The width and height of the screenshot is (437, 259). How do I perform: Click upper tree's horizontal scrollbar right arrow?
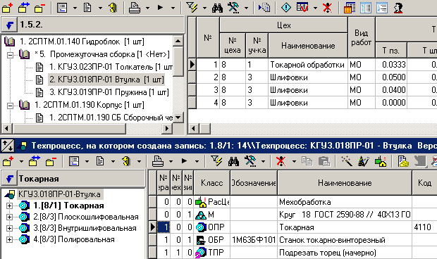[x=166, y=129]
